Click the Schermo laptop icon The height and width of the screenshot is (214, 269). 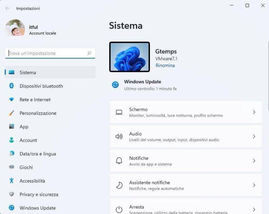click(x=119, y=112)
